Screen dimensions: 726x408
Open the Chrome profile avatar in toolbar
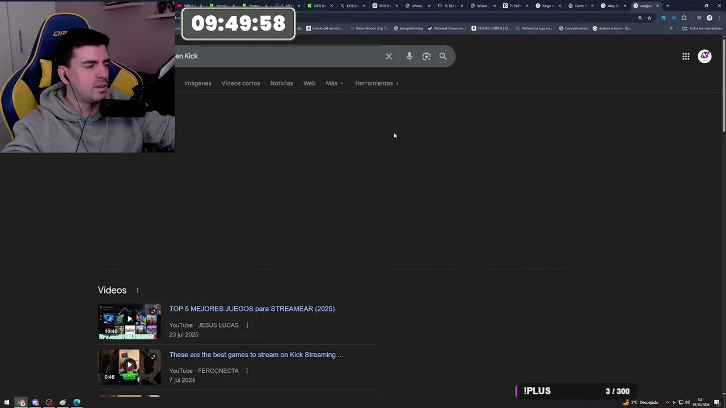tap(709, 18)
